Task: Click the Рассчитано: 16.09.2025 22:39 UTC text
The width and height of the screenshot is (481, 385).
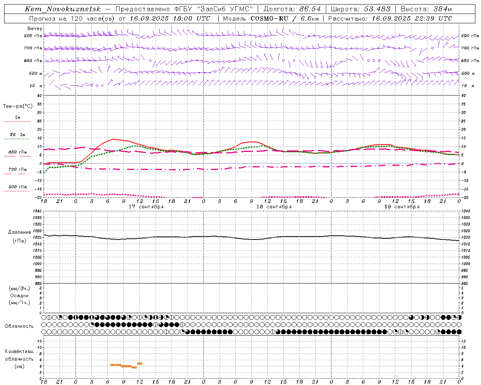Action: tap(390, 18)
